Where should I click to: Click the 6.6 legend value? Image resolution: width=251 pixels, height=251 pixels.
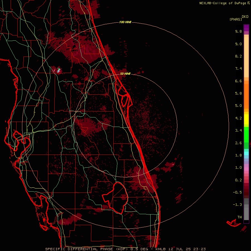(238, 81)
